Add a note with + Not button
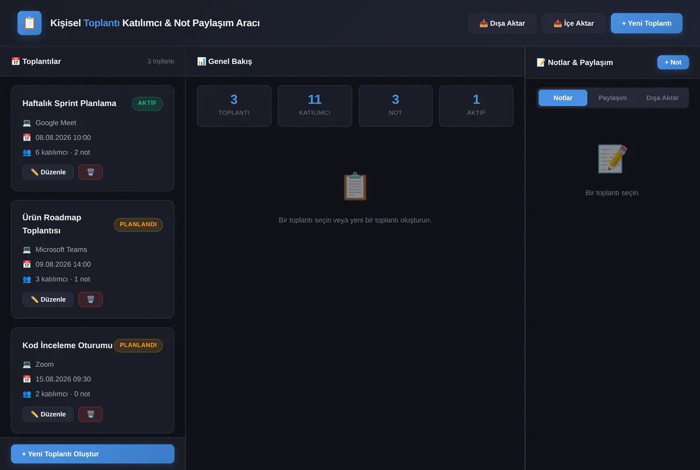700x470 pixels. [673, 62]
